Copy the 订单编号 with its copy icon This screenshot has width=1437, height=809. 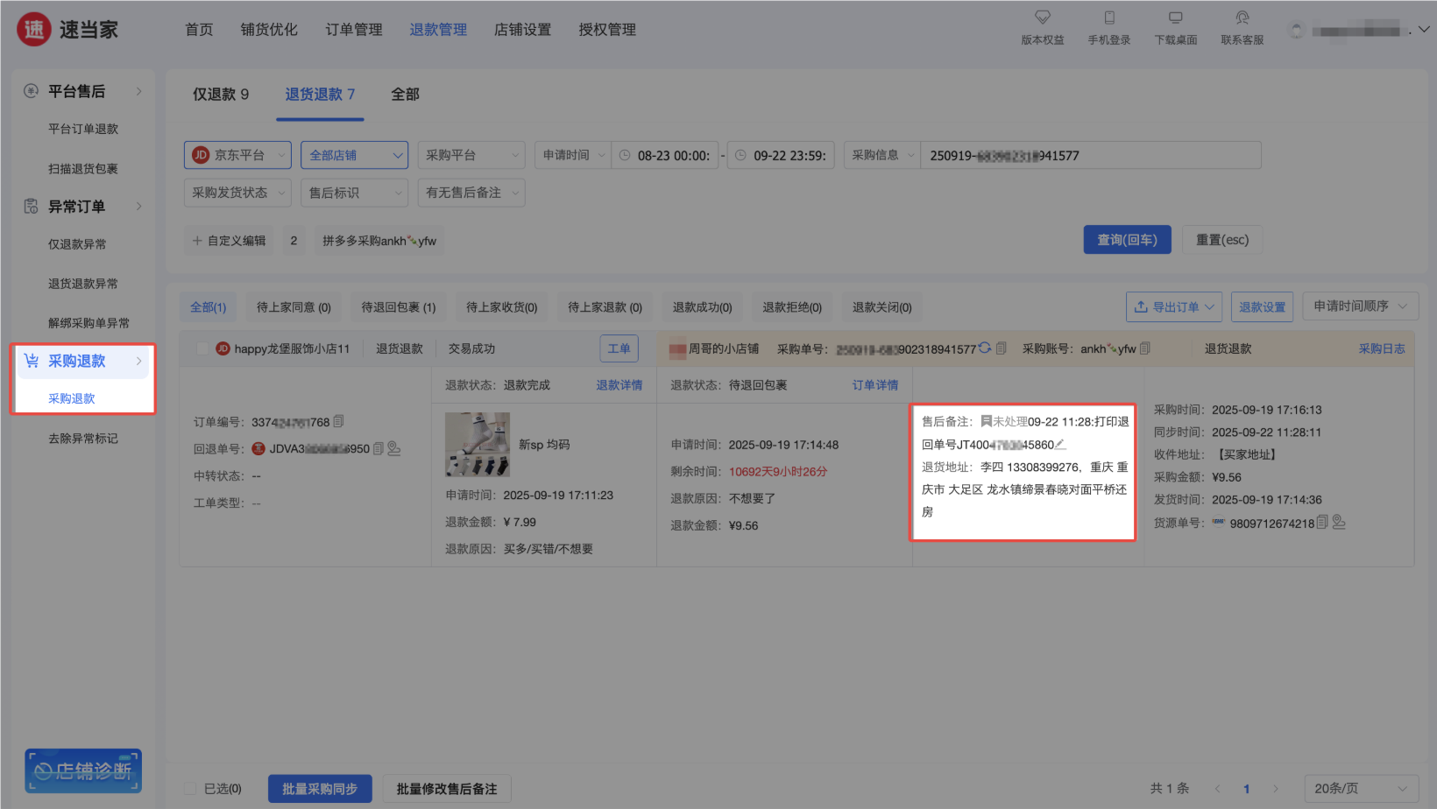coord(339,421)
